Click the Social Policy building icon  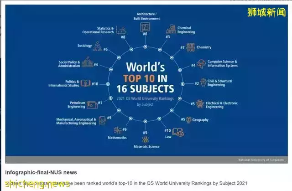point(87,62)
